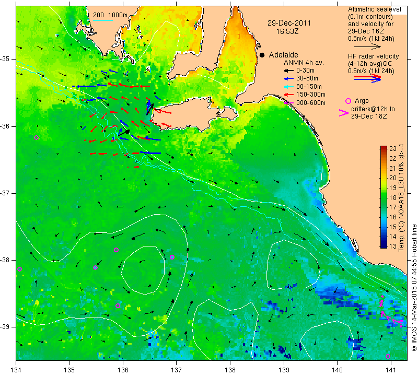Click the Argo float near 136.9E 38S
The height and width of the screenshot is (376, 418).
(x=172, y=257)
